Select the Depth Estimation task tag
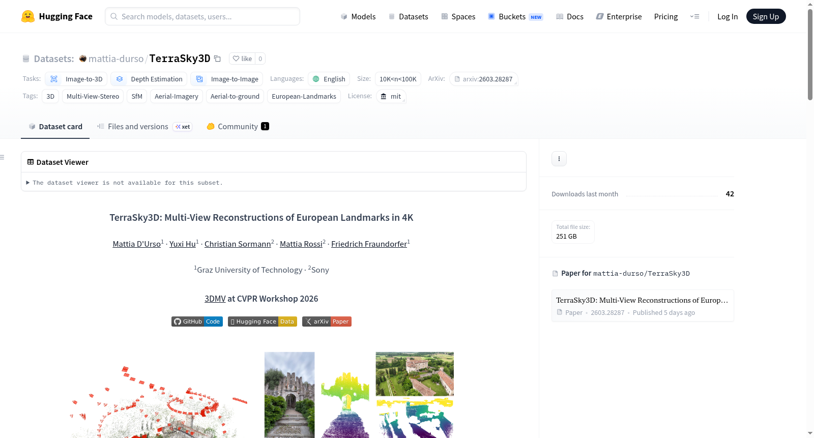814x438 pixels. click(x=149, y=79)
